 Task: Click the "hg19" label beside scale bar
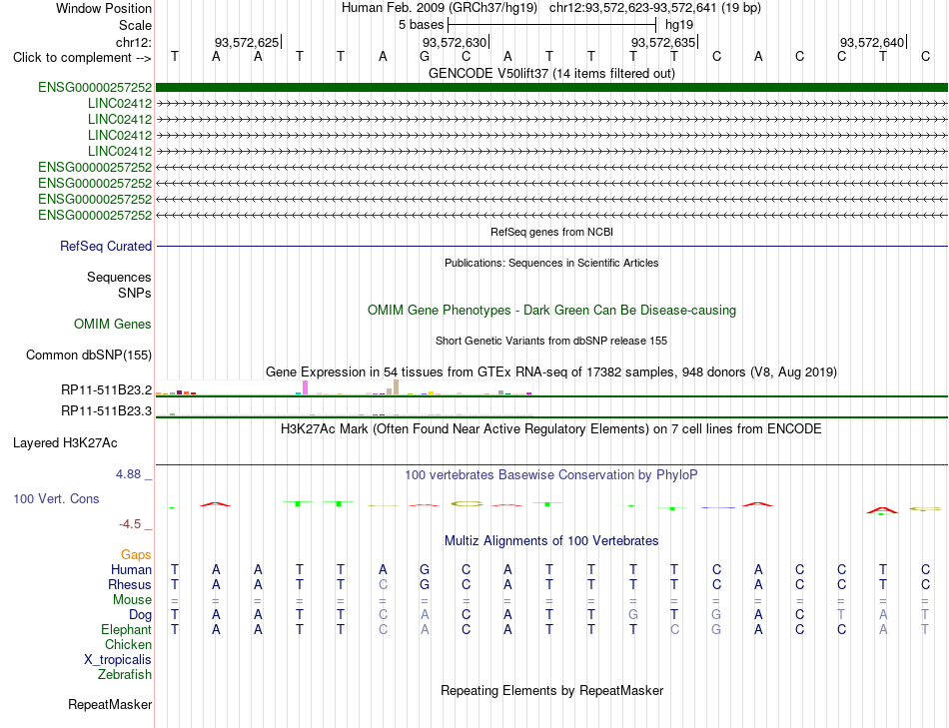click(x=679, y=25)
